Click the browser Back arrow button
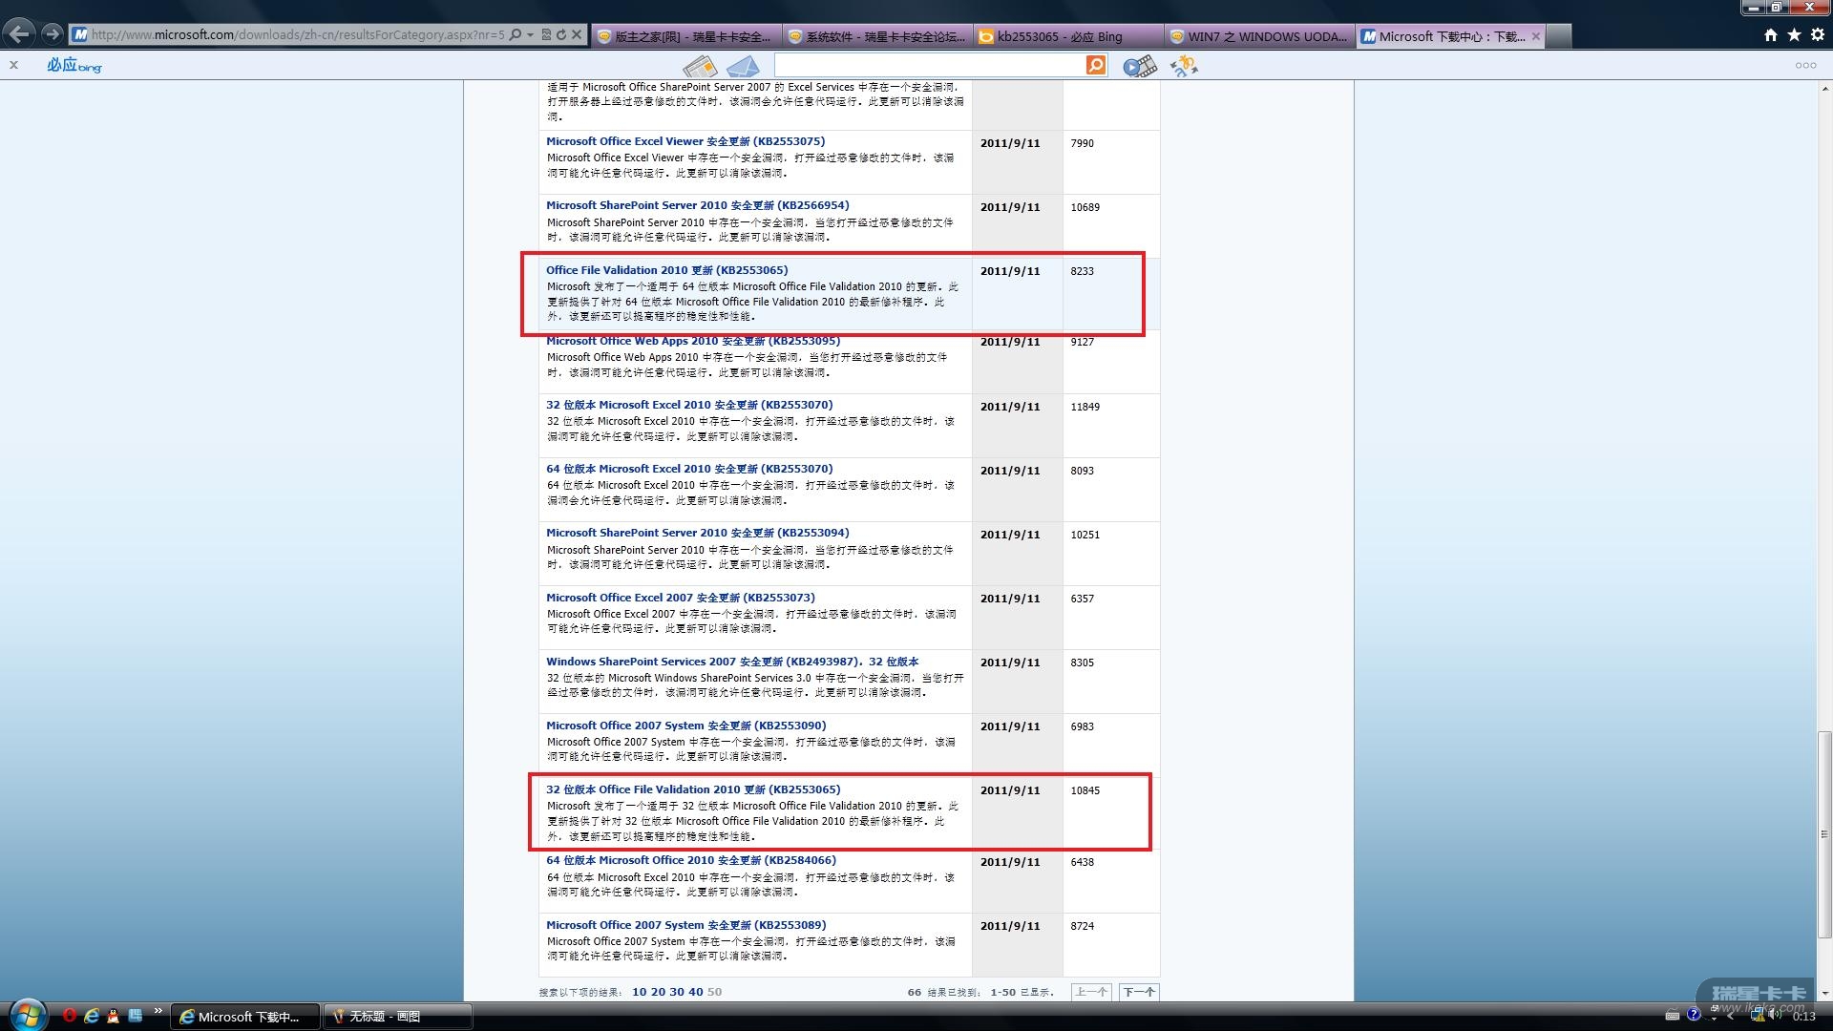The image size is (1833, 1031). coord(19,34)
